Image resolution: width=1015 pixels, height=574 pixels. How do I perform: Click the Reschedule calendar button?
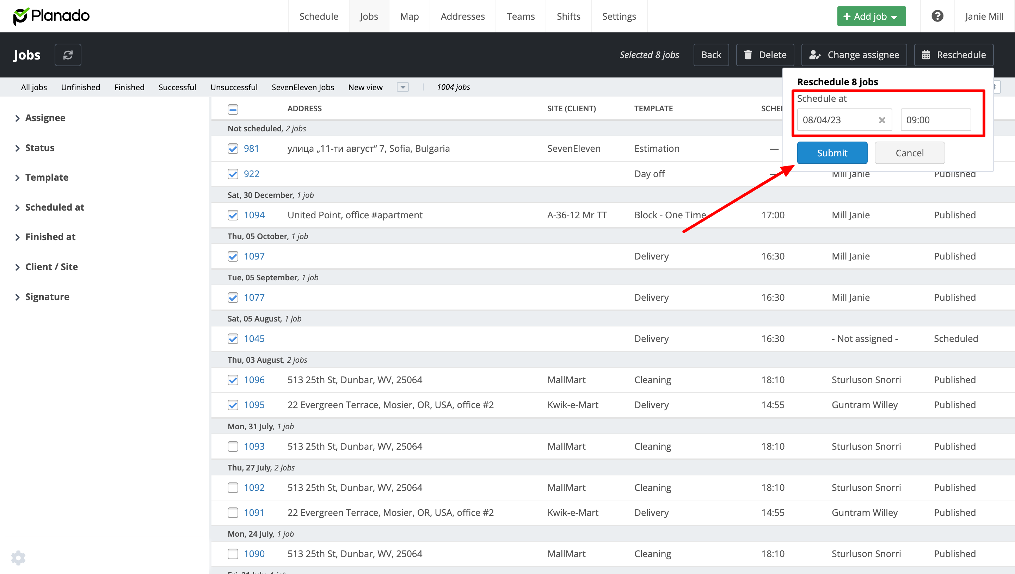point(953,55)
